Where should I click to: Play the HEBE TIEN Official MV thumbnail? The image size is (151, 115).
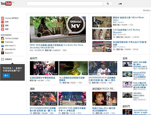pos(58,29)
